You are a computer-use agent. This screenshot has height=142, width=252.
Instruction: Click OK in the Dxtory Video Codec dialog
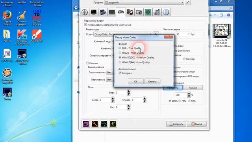[136, 82]
